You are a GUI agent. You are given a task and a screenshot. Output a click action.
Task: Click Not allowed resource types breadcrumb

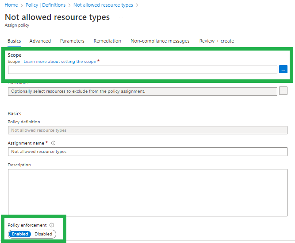pyautogui.click(x=103, y=5)
